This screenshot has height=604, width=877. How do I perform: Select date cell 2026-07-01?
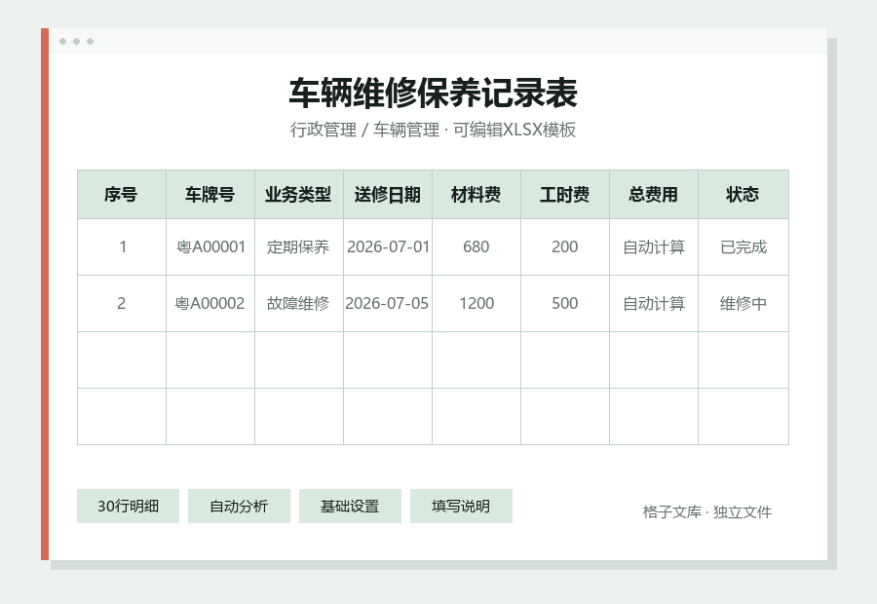pyautogui.click(x=388, y=246)
